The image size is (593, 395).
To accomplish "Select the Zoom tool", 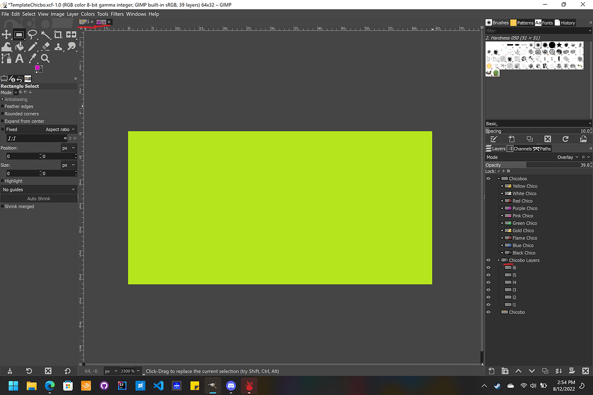I will pyautogui.click(x=45, y=58).
